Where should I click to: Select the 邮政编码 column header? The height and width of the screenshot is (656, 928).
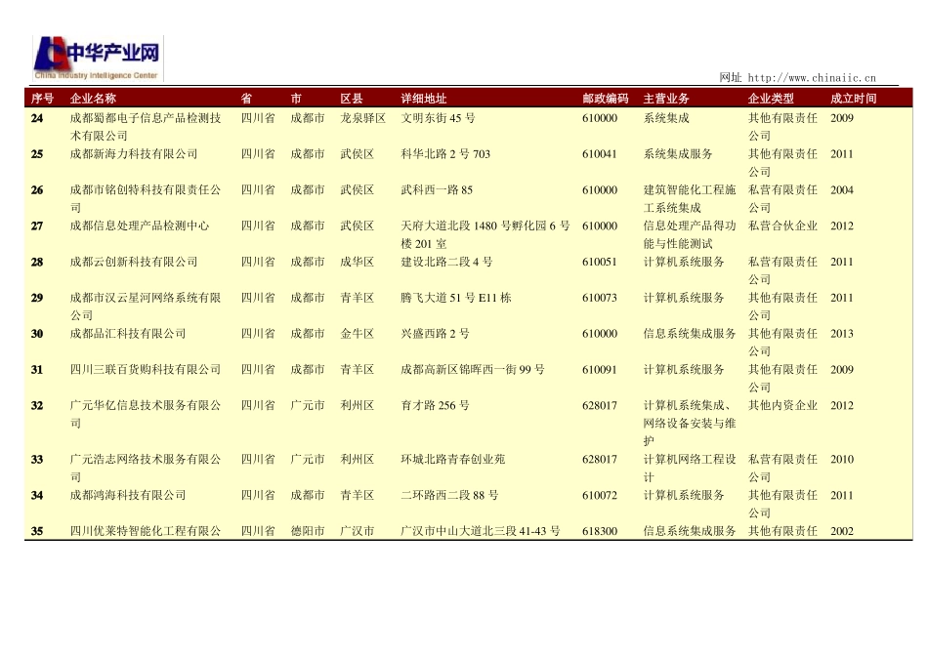click(605, 99)
